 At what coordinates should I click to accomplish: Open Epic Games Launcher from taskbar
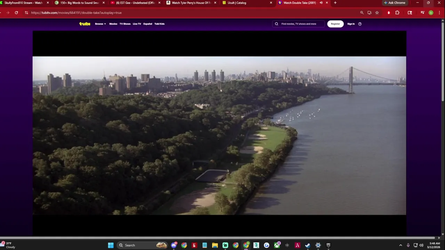coord(328,245)
